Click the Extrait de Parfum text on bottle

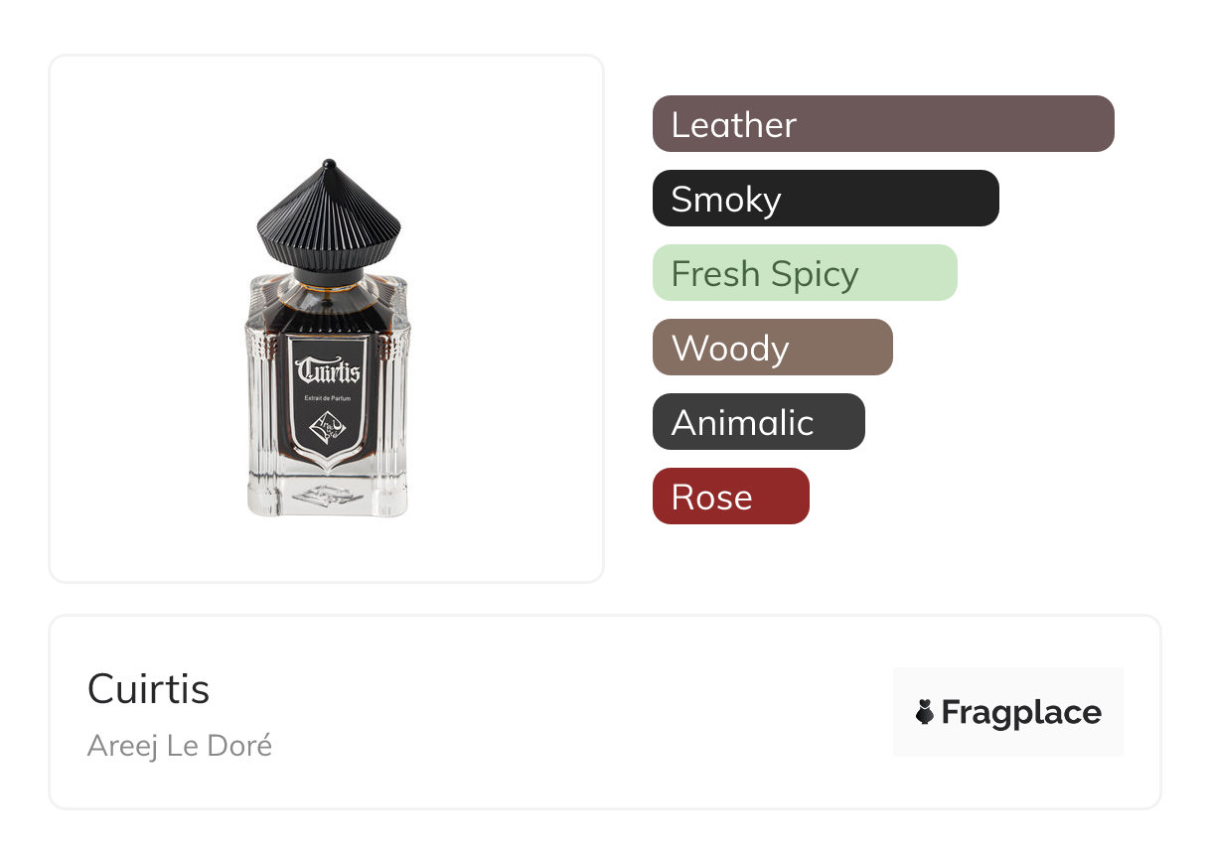[x=328, y=399]
